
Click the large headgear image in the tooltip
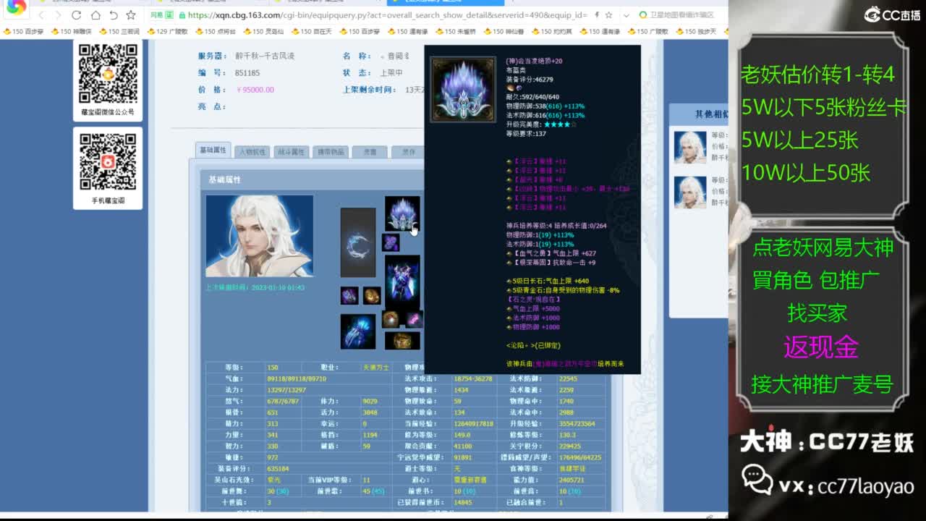pos(463,90)
